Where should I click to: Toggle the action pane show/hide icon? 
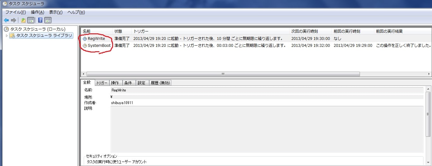(x=48, y=20)
